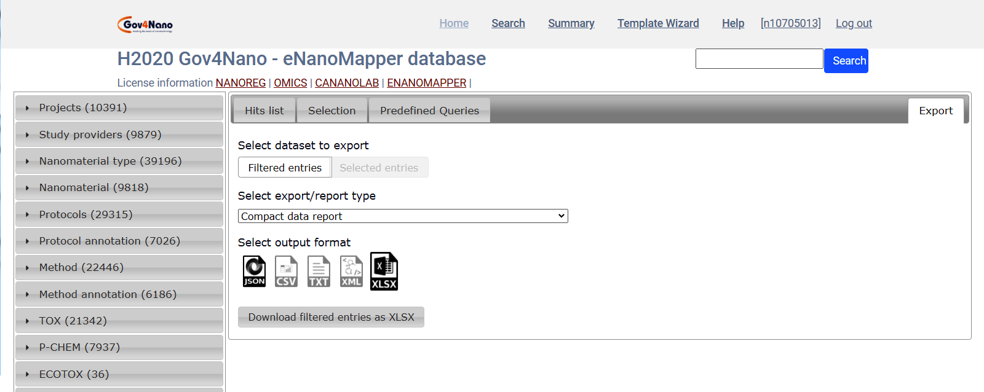Select XLSX output format icon
The width and height of the screenshot is (984, 392).
point(384,271)
